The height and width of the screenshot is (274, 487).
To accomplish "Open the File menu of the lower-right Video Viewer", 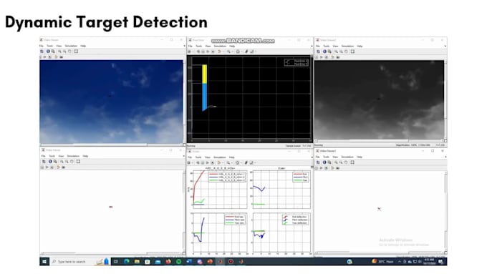I will [318, 157].
